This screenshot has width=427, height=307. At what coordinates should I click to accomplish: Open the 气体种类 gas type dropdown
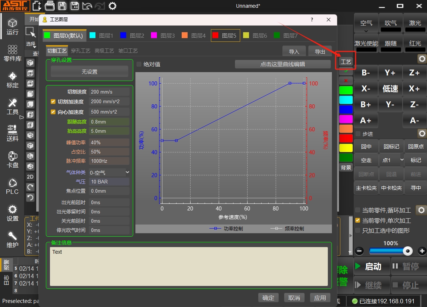109,173
